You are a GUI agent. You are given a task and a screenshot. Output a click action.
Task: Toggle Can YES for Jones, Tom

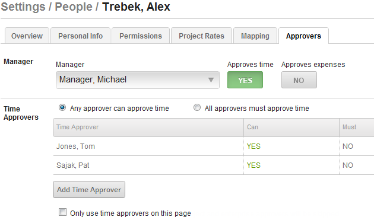[253, 146]
